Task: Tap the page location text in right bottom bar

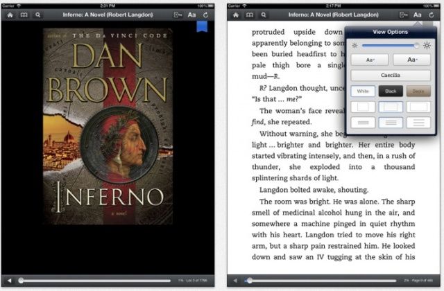Action: [x=418, y=281]
